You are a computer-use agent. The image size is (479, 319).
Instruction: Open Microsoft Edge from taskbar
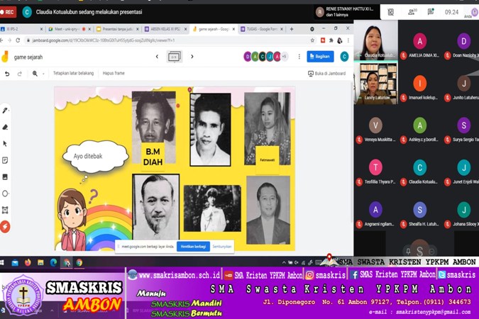(x=53, y=262)
